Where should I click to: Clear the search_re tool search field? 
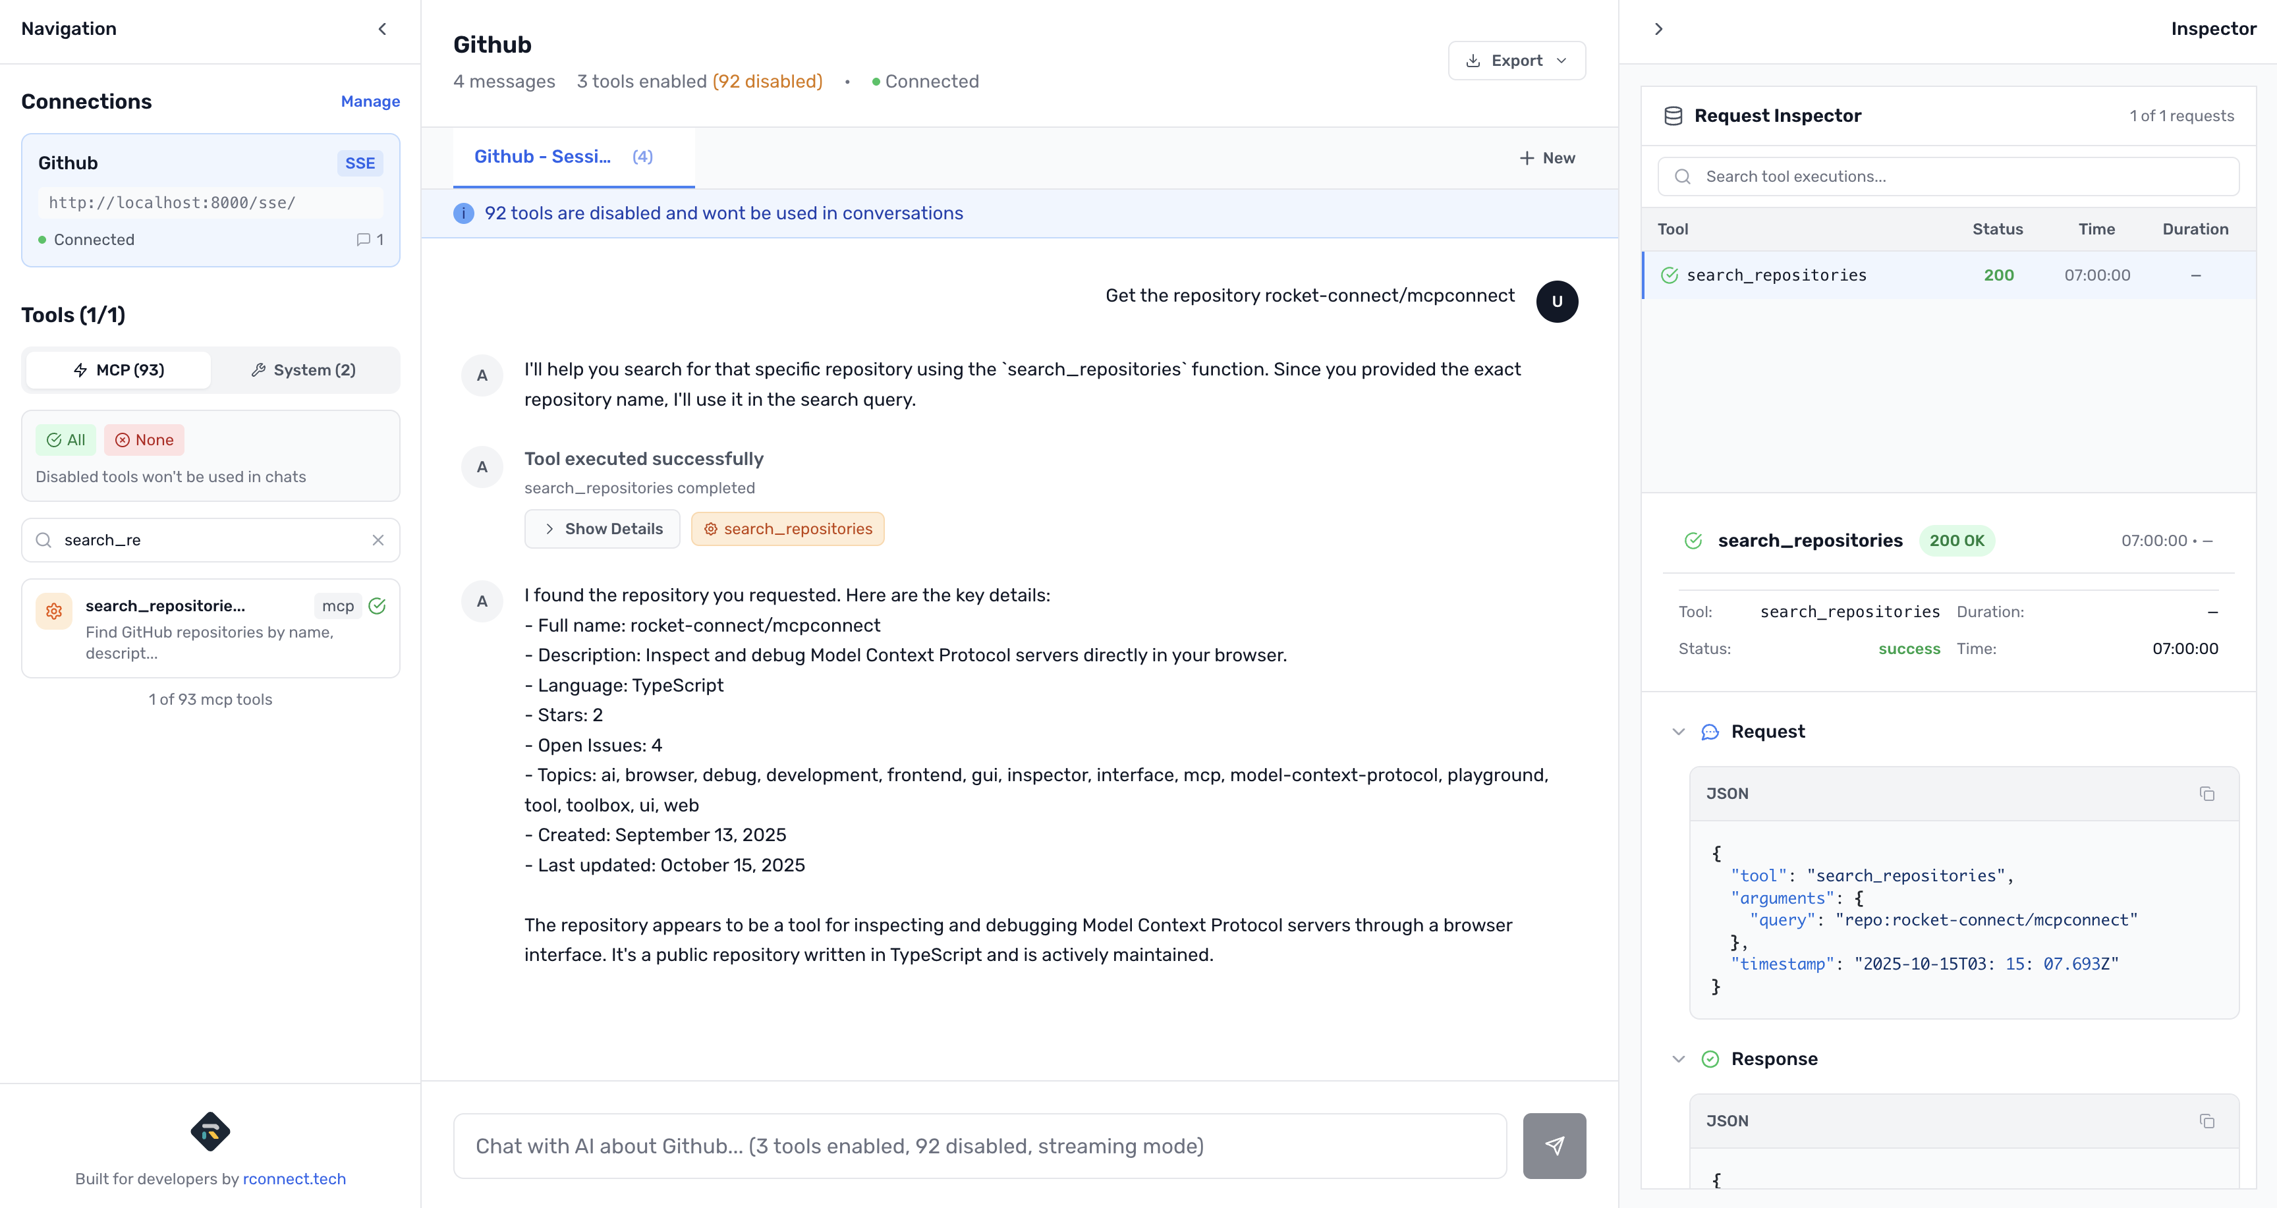tap(378, 540)
